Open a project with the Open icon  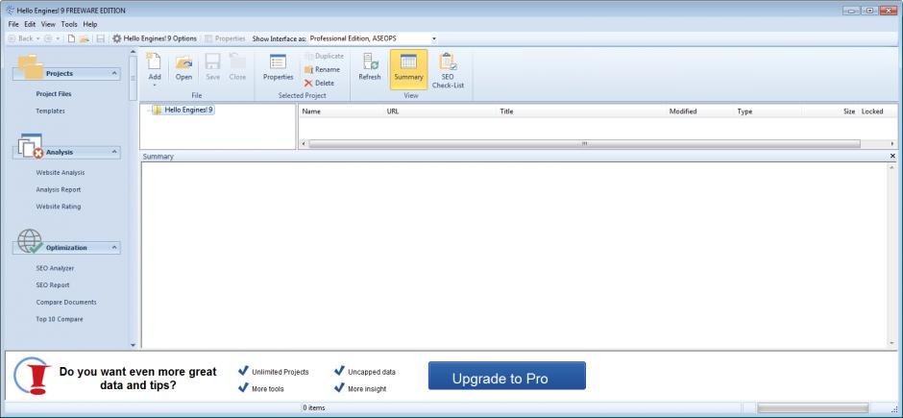coord(183,67)
